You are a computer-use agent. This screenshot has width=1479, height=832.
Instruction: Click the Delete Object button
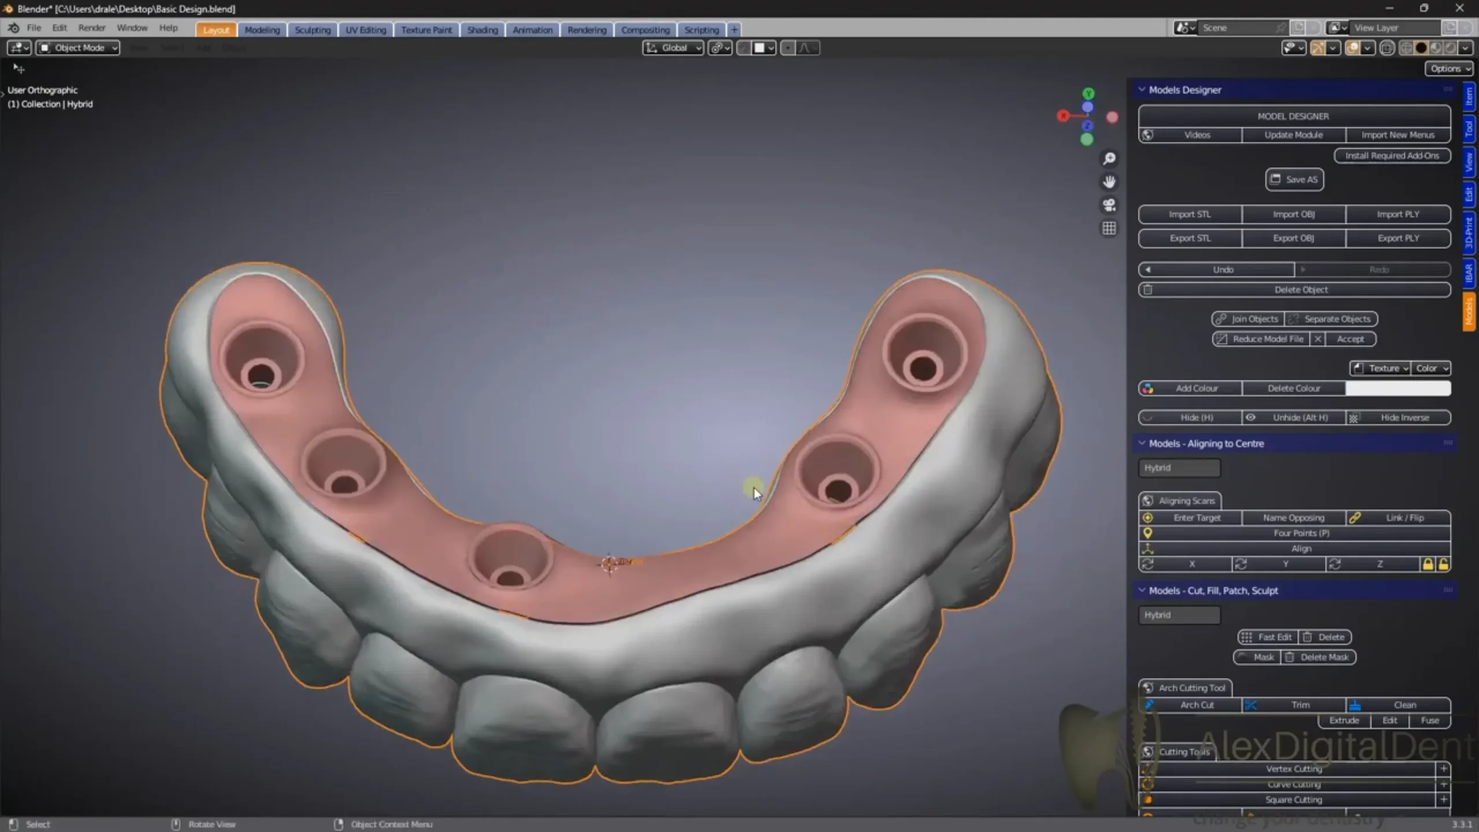[x=1294, y=290]
